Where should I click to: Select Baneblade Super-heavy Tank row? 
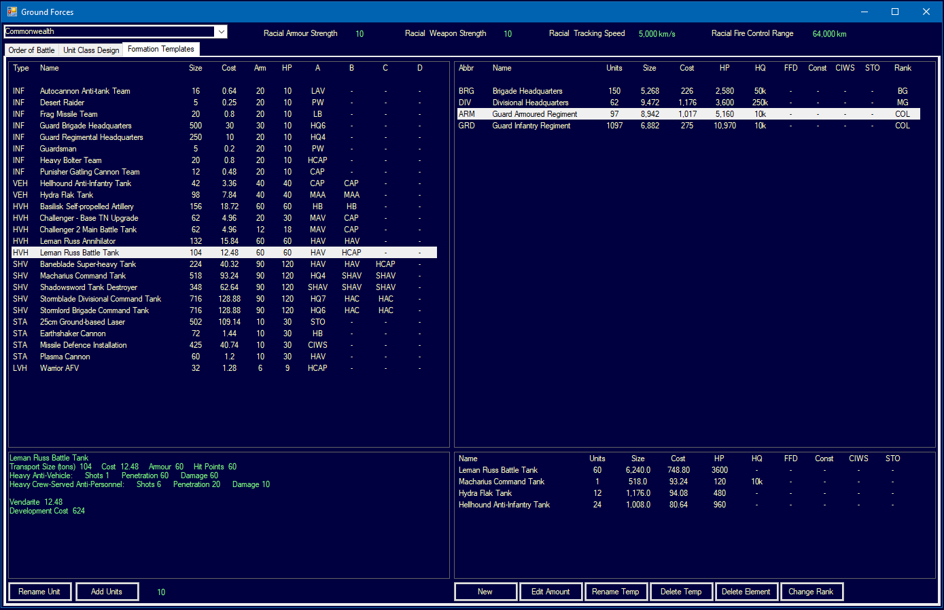click(x=224, y=264)
